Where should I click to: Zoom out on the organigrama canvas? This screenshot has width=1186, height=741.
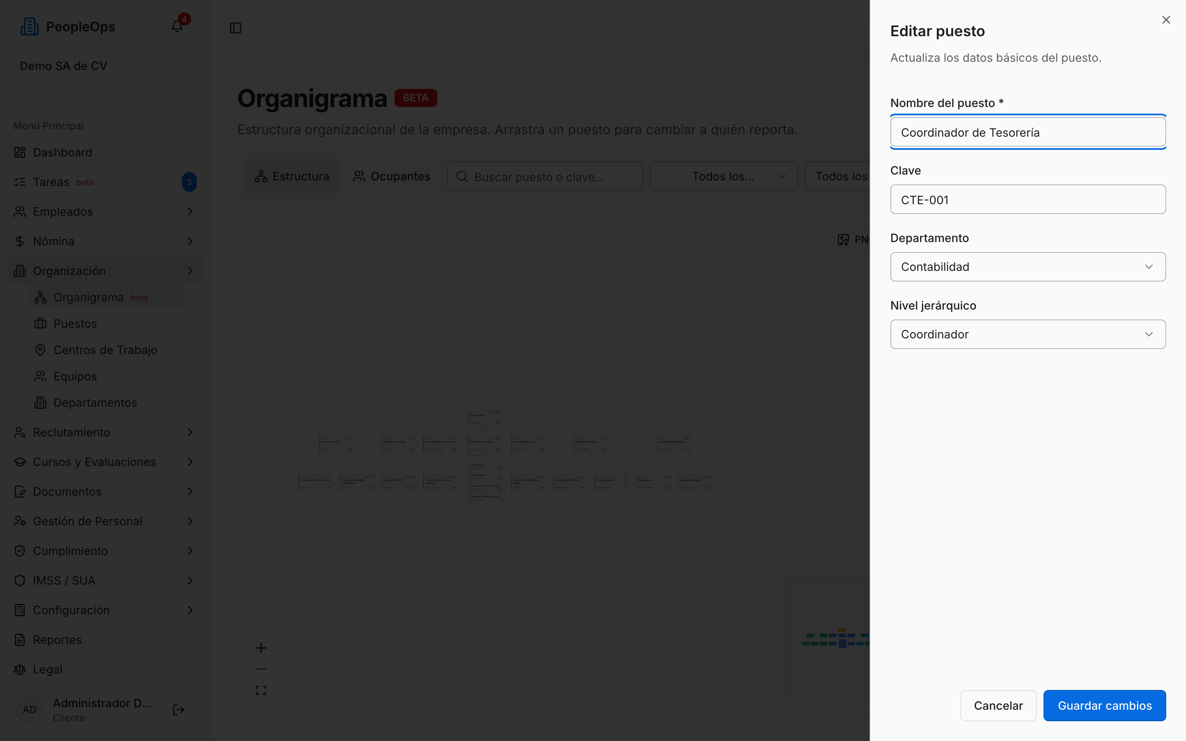(x=261, y=669)
